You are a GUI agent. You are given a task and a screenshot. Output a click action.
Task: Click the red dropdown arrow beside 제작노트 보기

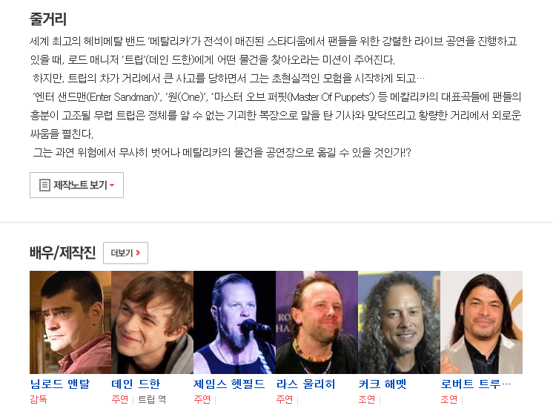pyautogui.click(x=112, y=186)
